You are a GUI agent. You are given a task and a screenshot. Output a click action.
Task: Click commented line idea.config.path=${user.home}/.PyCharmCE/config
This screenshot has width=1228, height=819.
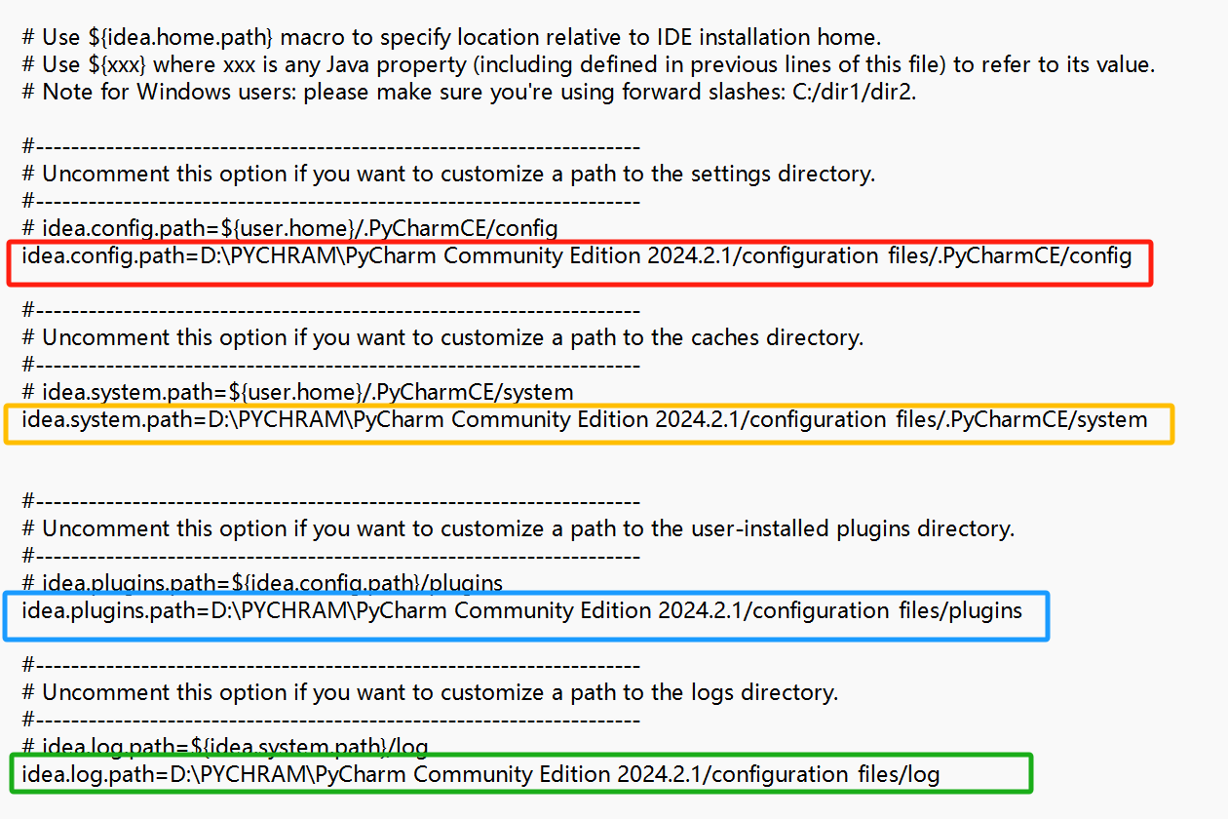pos(290,229)
